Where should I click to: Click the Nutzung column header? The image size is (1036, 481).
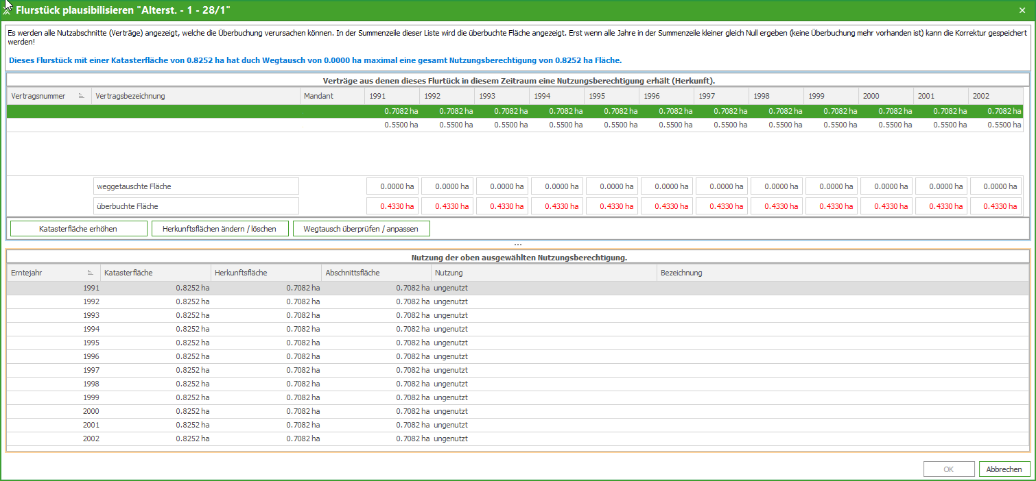(x=543, y=273)
